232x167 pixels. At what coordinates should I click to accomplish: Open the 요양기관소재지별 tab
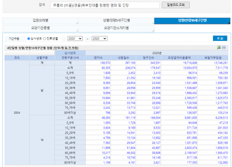116,29
